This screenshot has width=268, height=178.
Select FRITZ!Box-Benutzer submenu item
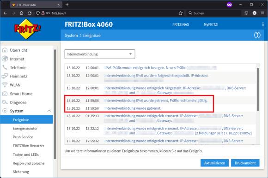click(28, 146)
